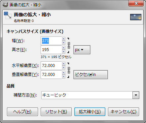
Task: Click the 水平解像度(X): label
Action: coord(25,66)
